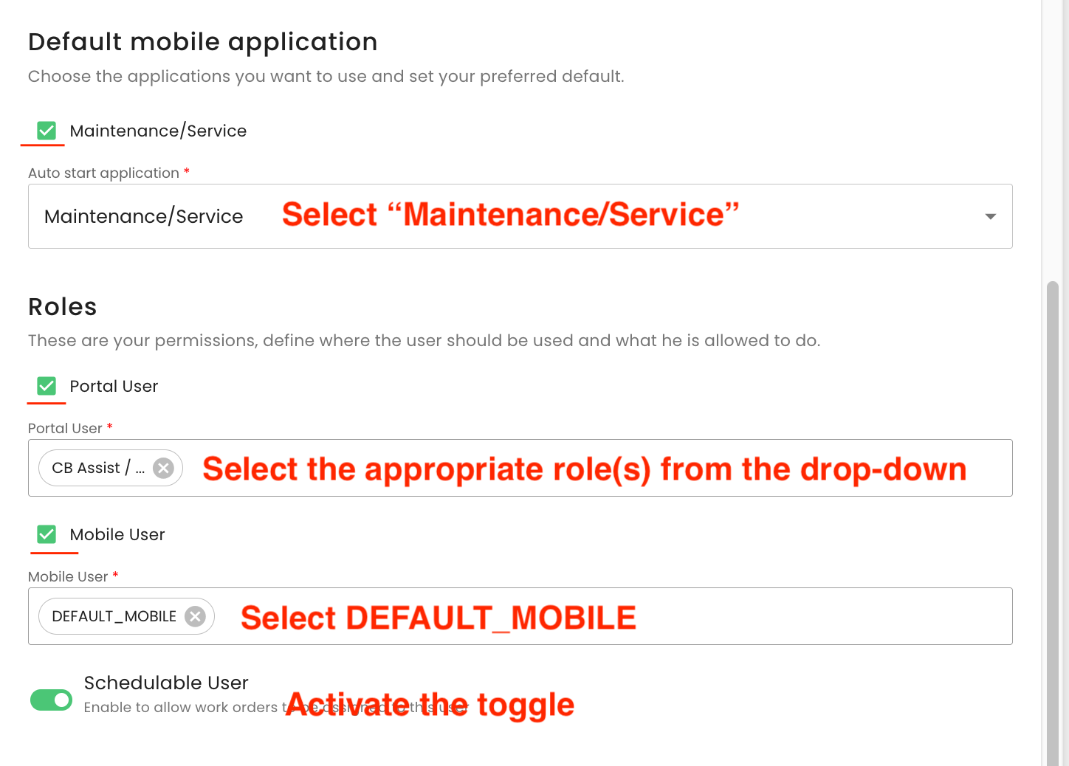This screenshot has height=766, width=1069.
Task: Remove the DEFAULT_MOBILE role chip
Action: 195,616
